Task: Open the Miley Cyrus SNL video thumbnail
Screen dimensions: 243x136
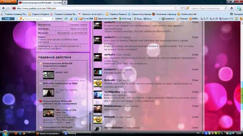Action: (49, 113)
